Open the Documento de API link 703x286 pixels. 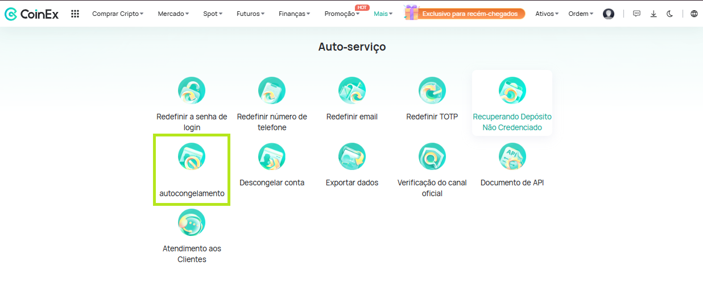pyautogui.click(x=512, y=183)
